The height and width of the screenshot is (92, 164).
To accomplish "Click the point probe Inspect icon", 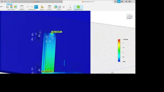I will [64, 7].
